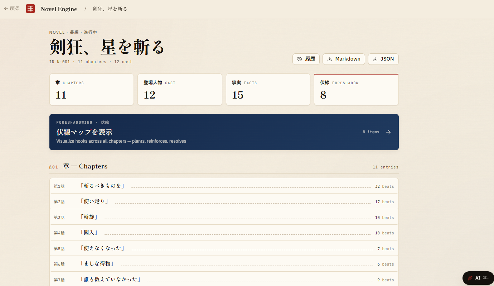The image size is (494, 286).
Task: Click 32 beats count for 第1話
Action: (x=384, y=186)
